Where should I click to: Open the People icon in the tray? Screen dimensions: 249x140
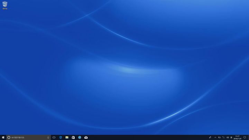coord(210,138)
